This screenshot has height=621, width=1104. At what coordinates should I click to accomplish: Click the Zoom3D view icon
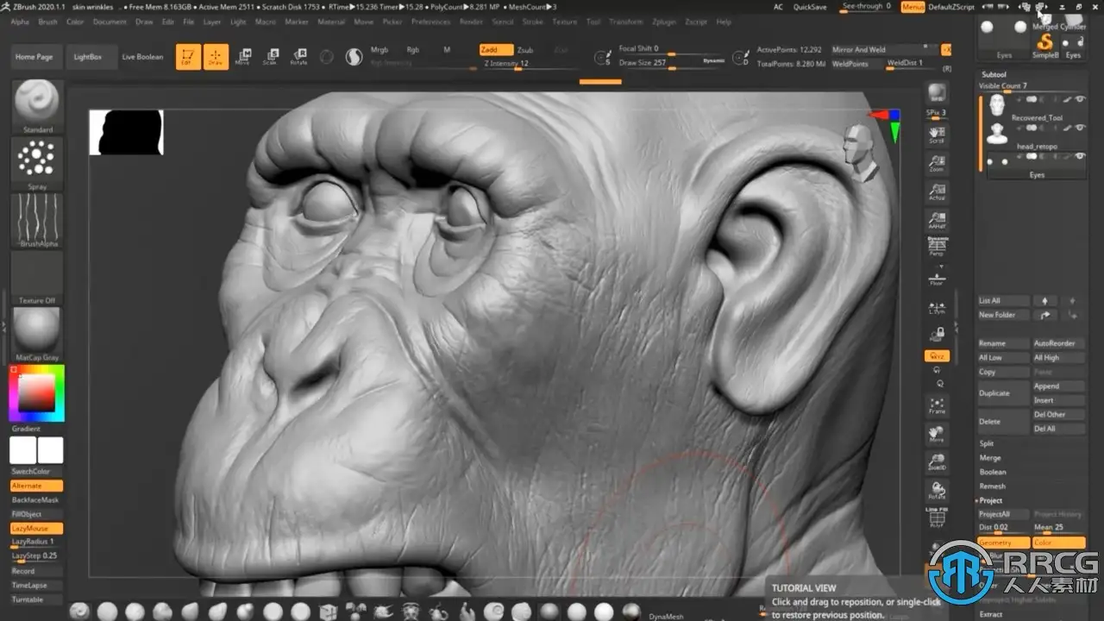(937, 462)
